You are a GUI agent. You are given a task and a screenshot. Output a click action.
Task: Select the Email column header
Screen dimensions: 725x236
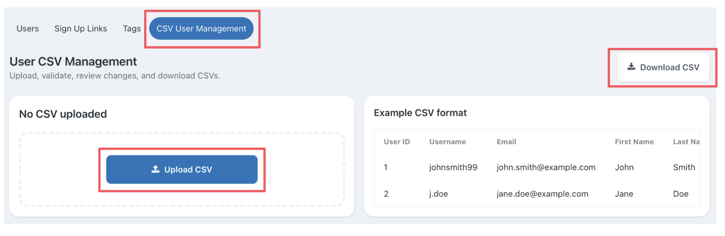coord(506,142)
